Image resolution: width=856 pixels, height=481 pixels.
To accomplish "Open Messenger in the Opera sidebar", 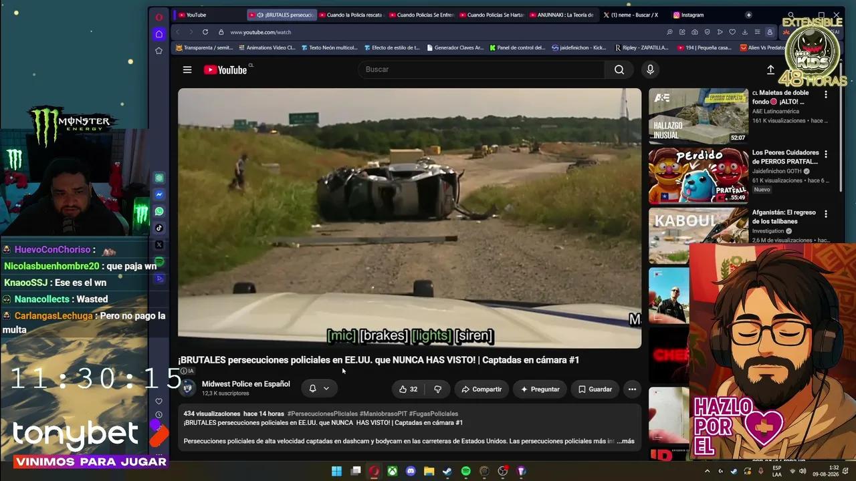I will (159, 194).
